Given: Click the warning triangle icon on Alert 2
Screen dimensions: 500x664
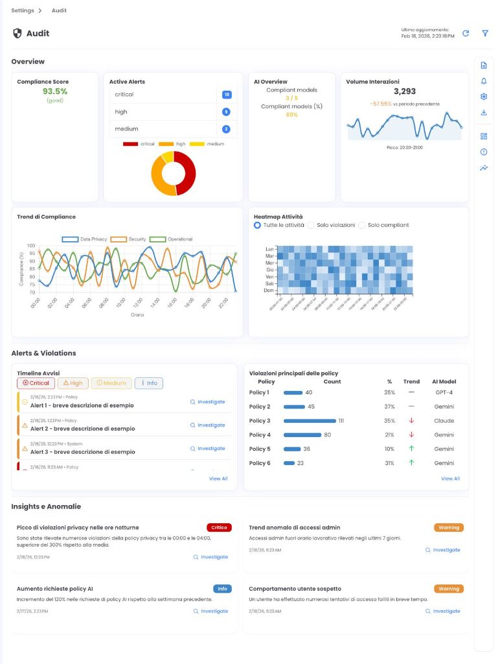Looking at the screenshot, I should point(25,425).
